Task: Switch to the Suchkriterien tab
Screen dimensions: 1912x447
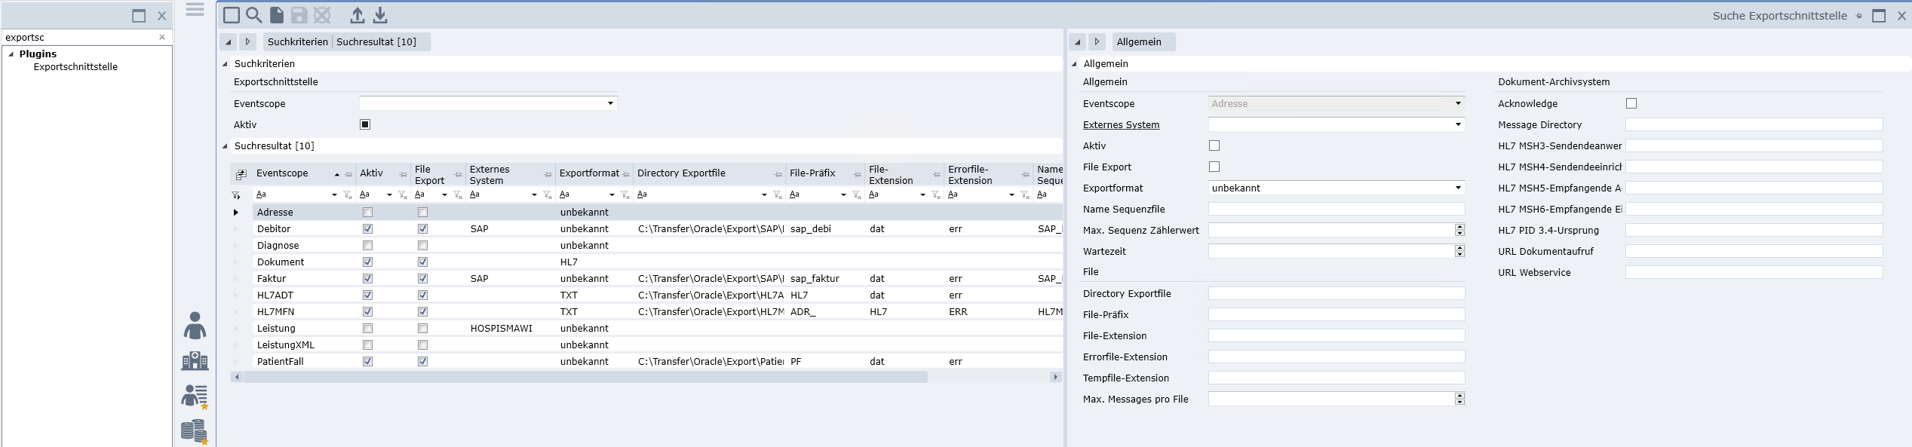Action: coord(297,41)
